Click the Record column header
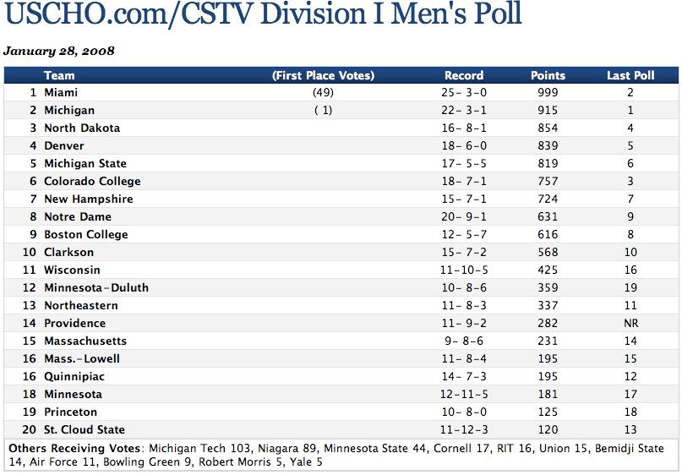The height and width of the screenshot is (475, 682). point(464,75)
